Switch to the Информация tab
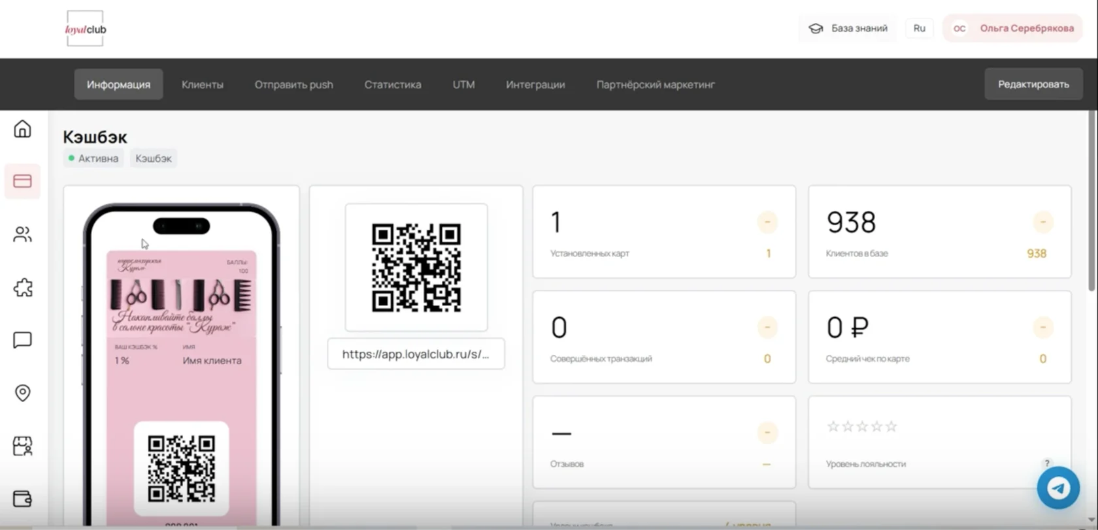 click(x=118, y=84)
